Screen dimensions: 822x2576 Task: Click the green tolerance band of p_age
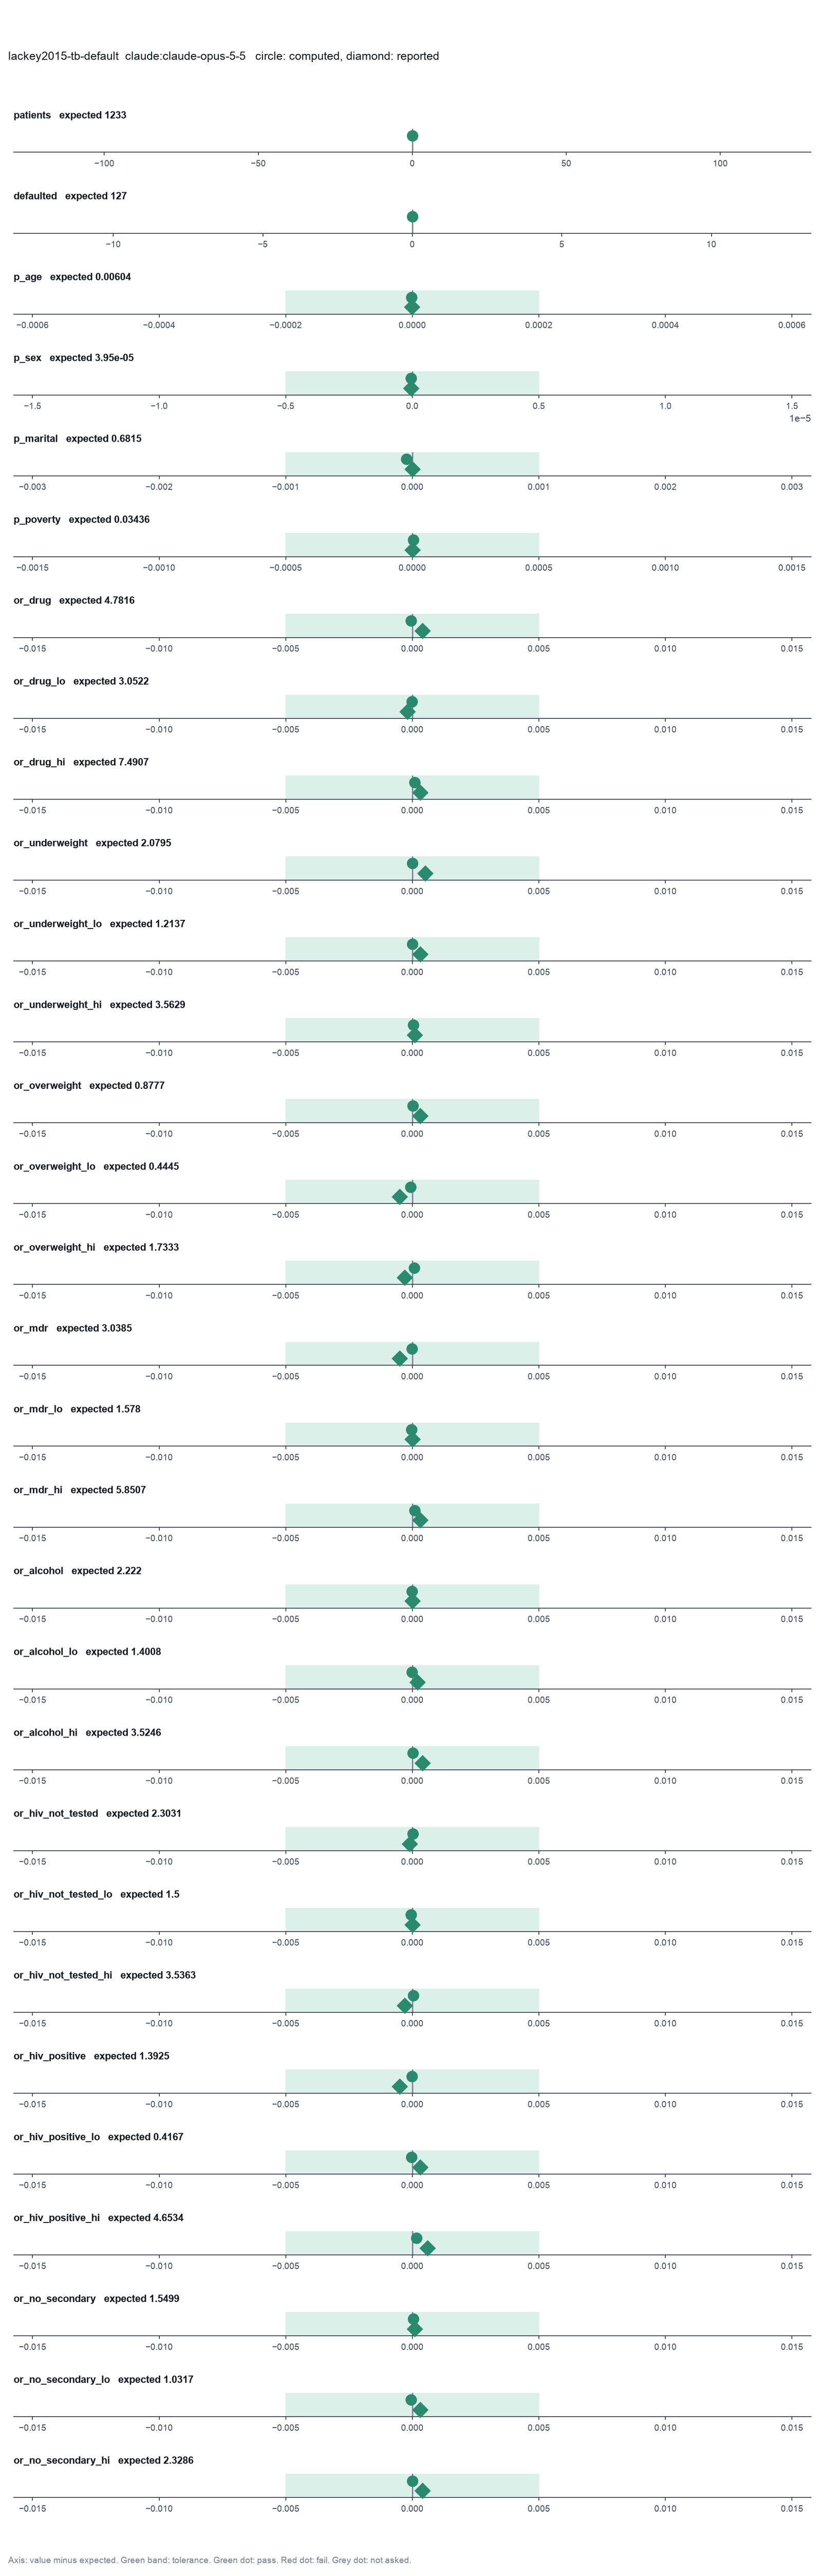[412, 302]
